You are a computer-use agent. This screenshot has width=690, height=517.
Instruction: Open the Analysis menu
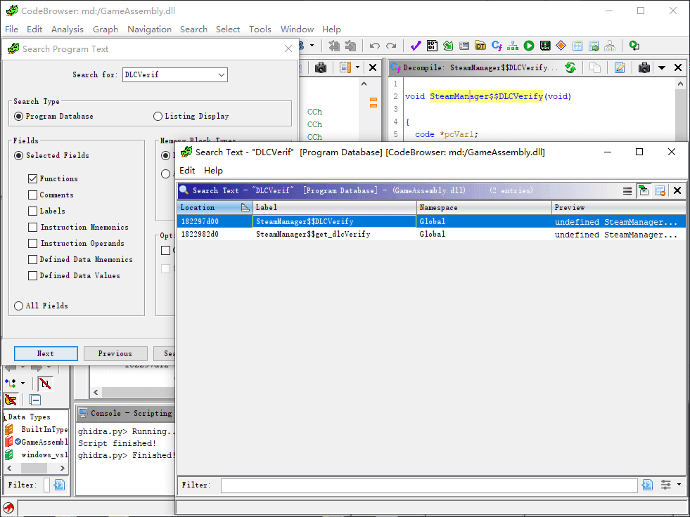click(x=67, y=29)
